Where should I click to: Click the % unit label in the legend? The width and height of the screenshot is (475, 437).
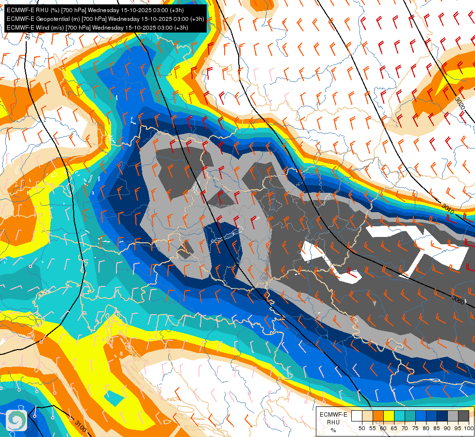[x=333, y=430]
